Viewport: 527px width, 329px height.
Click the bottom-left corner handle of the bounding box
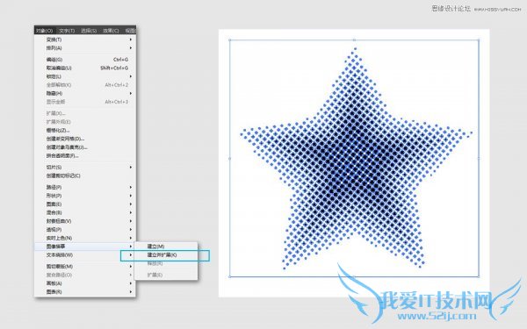pyautogui.click(x=230, y=276)
